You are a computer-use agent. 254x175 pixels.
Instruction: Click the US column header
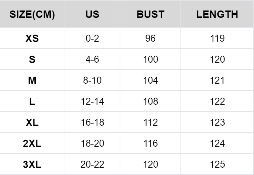click(x=92, y=14)
